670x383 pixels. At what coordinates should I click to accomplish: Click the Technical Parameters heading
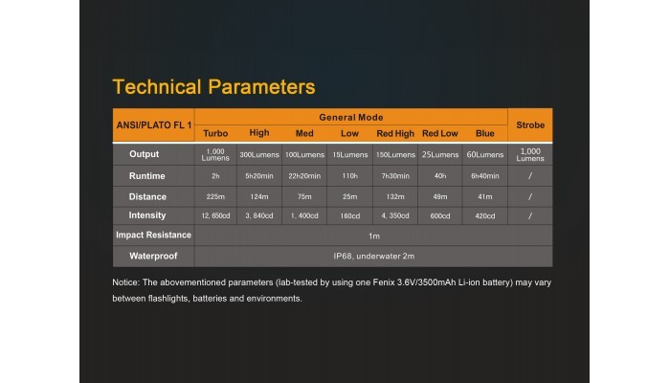[x=213, y=87]
